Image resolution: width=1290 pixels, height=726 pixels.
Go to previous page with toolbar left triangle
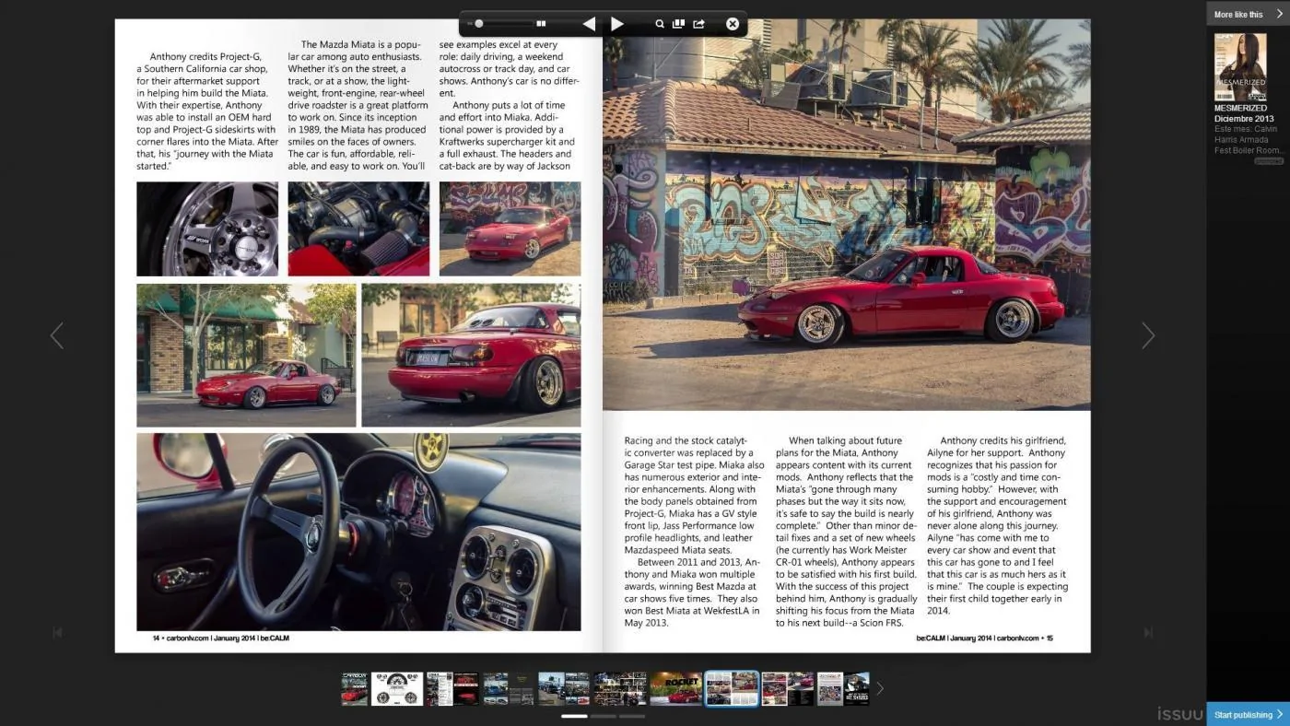(x=589, y=24)
